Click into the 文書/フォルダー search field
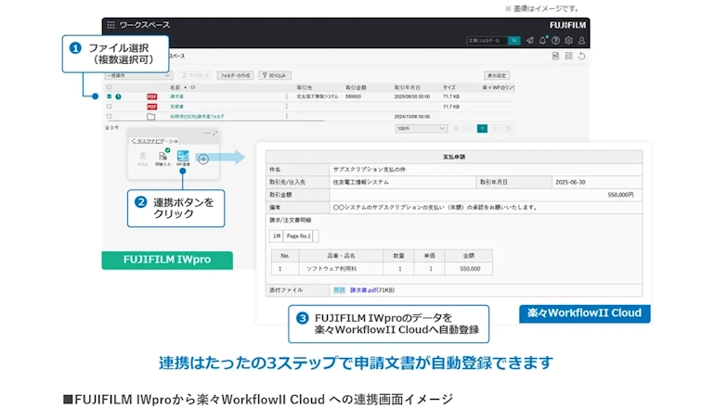 (487, 41)
